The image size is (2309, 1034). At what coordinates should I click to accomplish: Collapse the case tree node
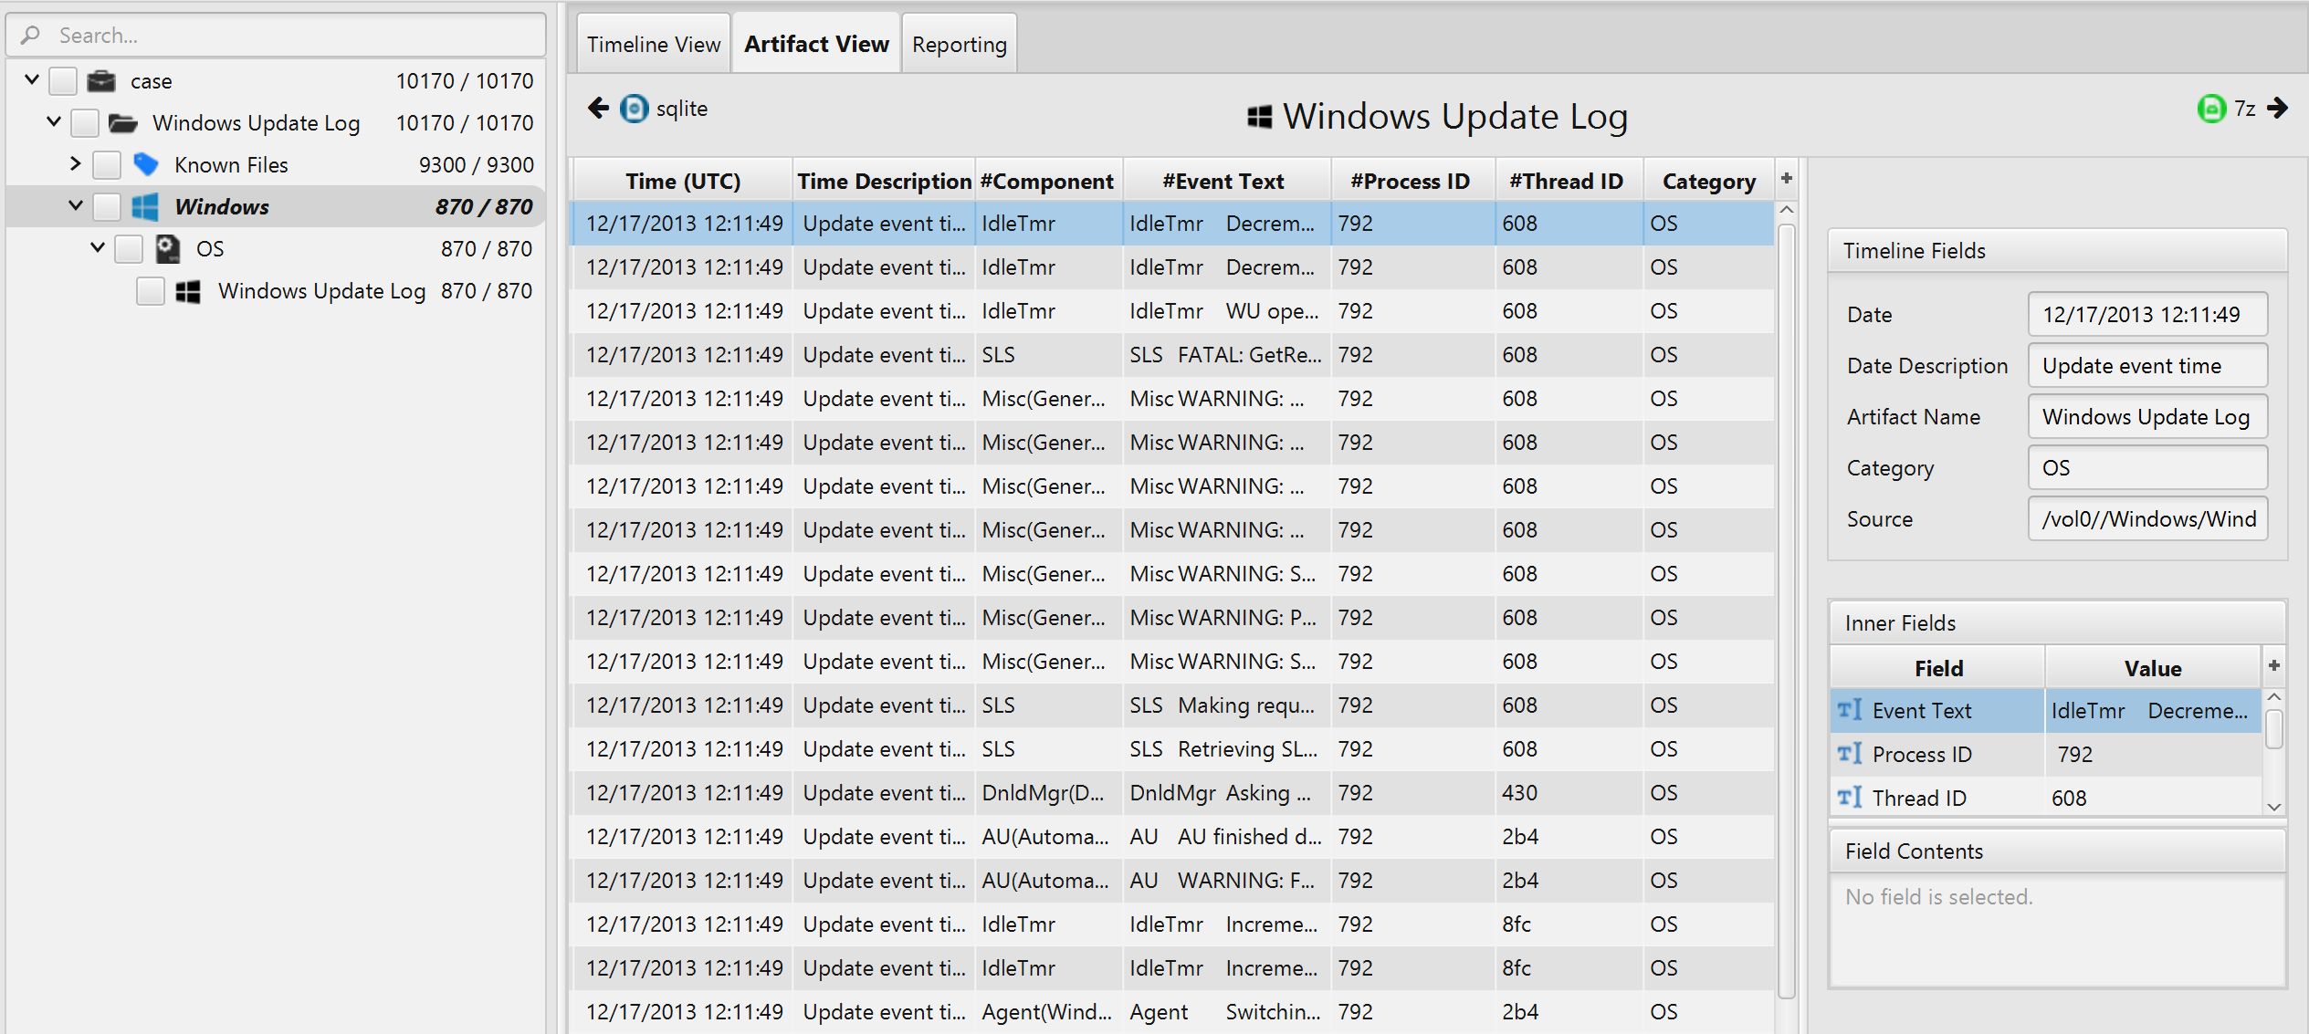(32, 79)
